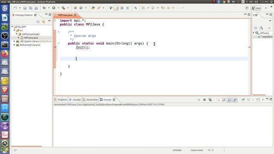Expand Referenced Libraries node
The image size is (274, 154).
14,45
